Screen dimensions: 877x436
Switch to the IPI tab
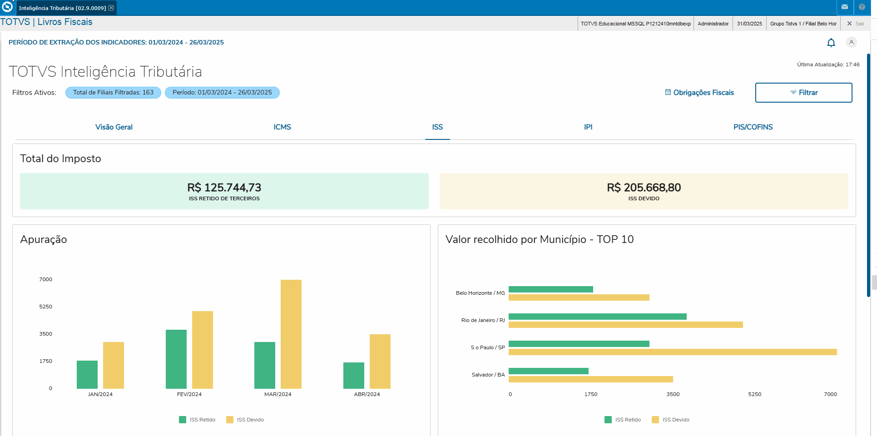[588, 127]
